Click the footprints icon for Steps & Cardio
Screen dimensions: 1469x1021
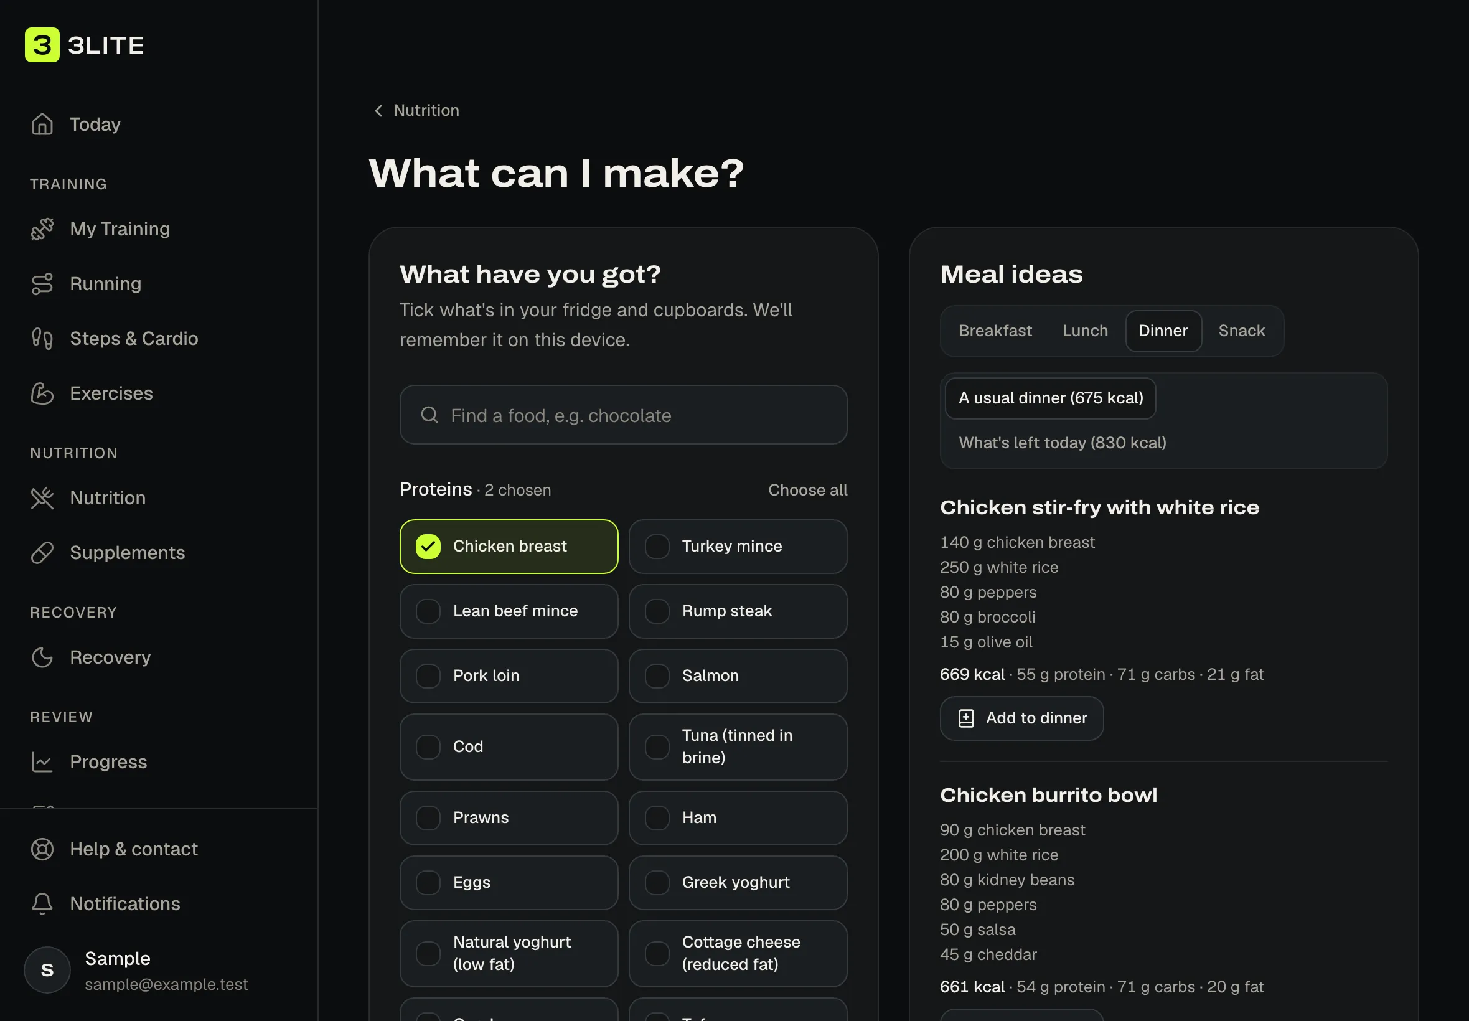[42, 339]
